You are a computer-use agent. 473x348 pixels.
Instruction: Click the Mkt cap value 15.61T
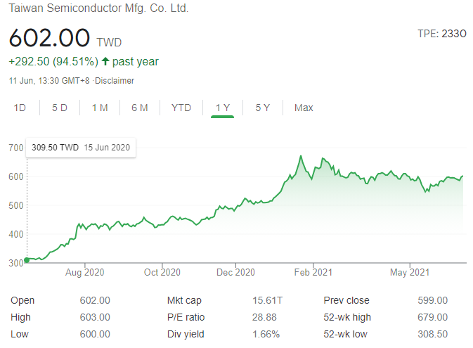point(267,300)
